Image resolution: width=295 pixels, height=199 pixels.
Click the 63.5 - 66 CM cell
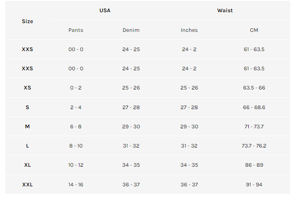point(254,88)
